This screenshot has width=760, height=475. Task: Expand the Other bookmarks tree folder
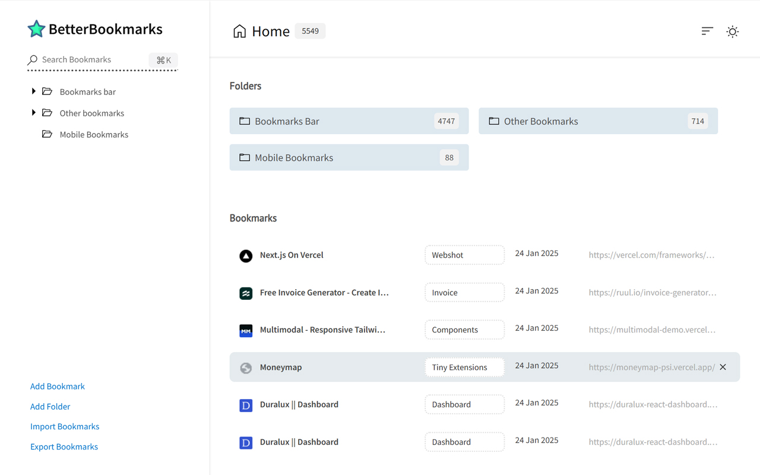pos(33,113)
